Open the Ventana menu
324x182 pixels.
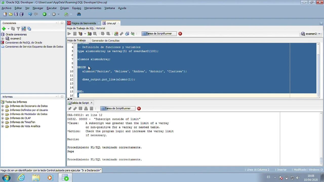coord(110,8)
